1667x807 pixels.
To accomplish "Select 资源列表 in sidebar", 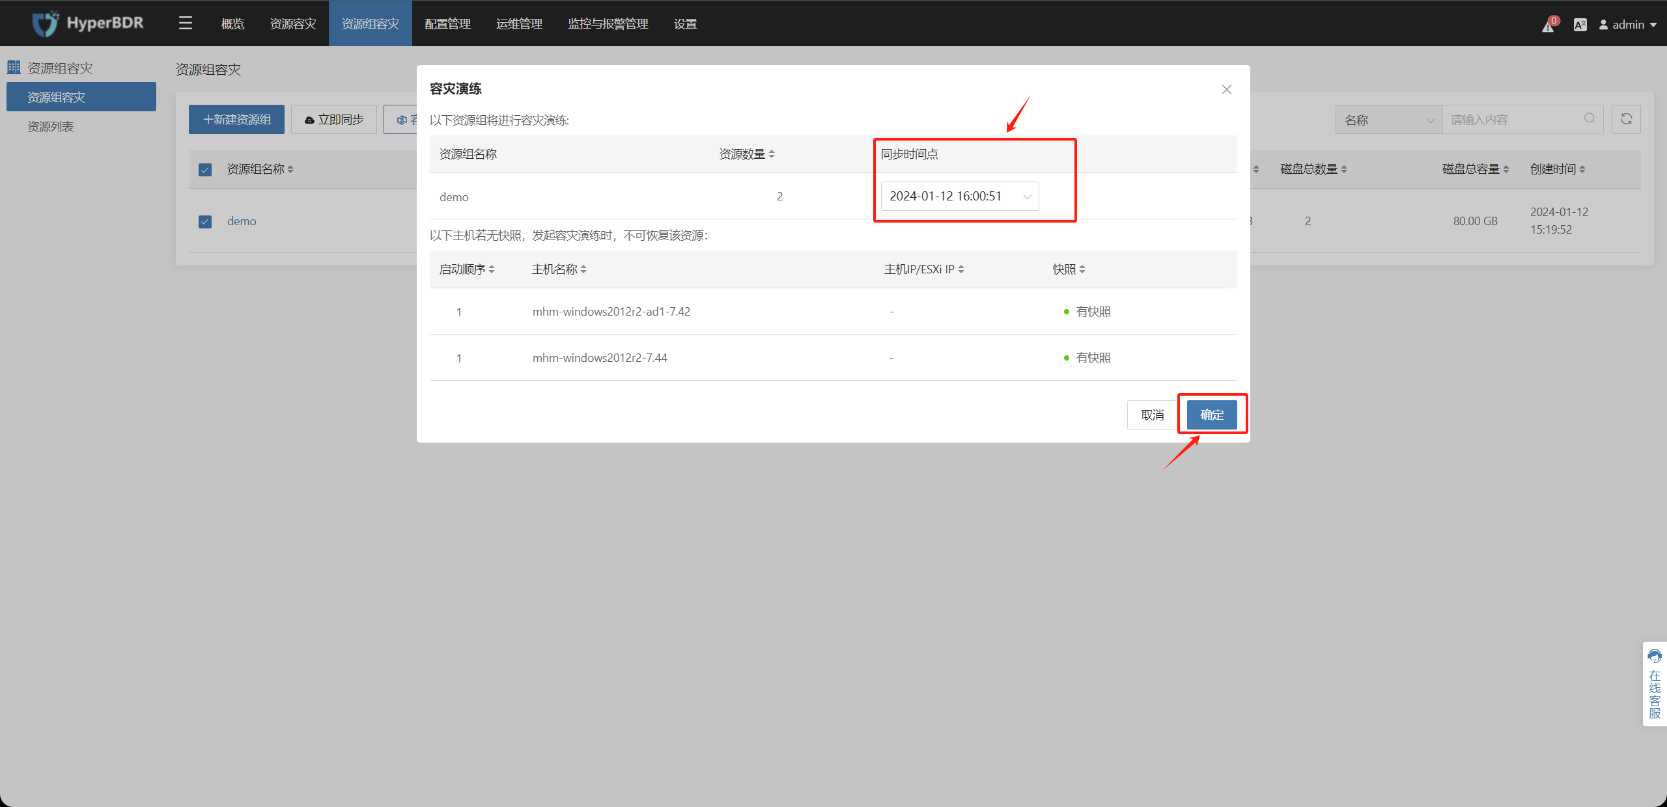I will (81, 126).
